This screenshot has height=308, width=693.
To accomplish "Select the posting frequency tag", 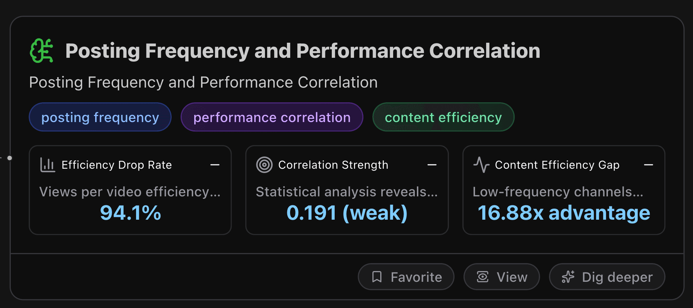I will pyautogui.click(x=100, y=117).
